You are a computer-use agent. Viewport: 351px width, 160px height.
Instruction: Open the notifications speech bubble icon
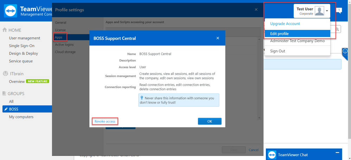(x=339, y=11)
